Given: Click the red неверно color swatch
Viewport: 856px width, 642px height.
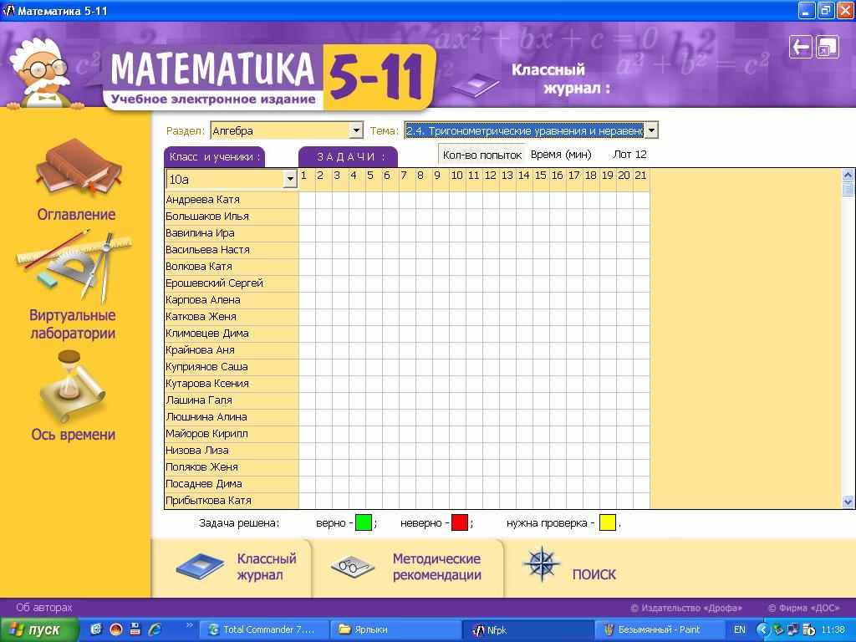Looking at the screenshot, I should 460,523.
